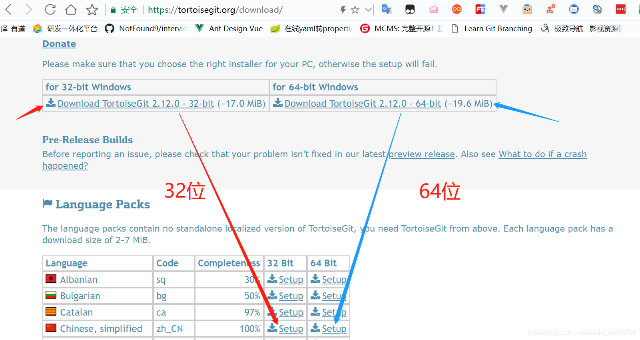Download Albanian 32 Bit Setup language pack
640x340 pixels.
coord(291,280)
